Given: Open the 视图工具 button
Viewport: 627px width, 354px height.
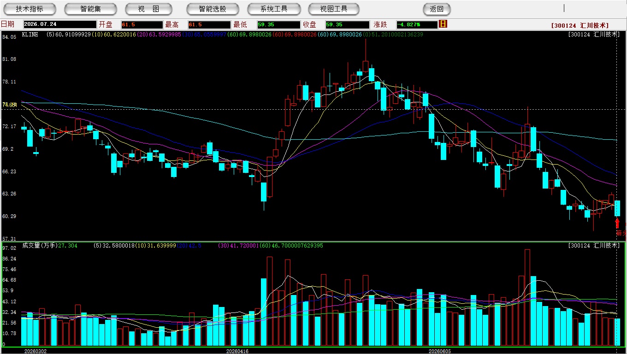Looking at the screenshot, I should point(334,9).
